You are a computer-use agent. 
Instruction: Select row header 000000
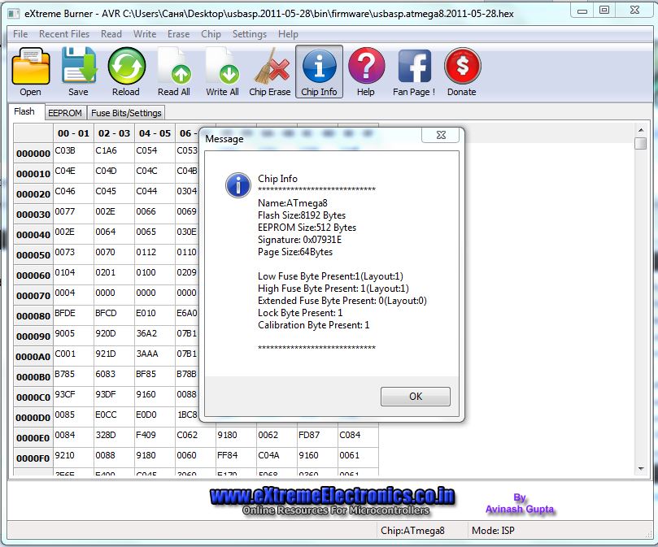tap(33, 154)
